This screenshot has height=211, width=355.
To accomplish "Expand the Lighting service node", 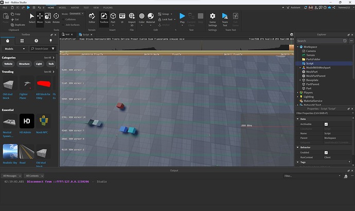I will coord(298,97).
